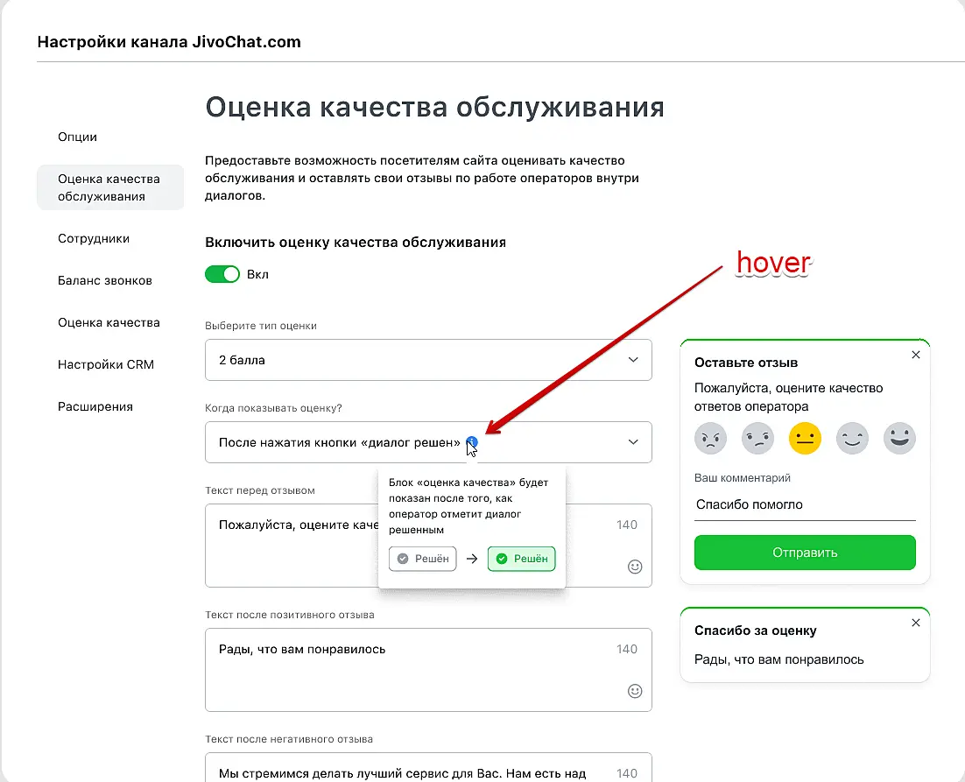Image resolution: width=965 pixels, height=782 pixels.
Task: Click the green Отправить button
Action: (805, 553)
